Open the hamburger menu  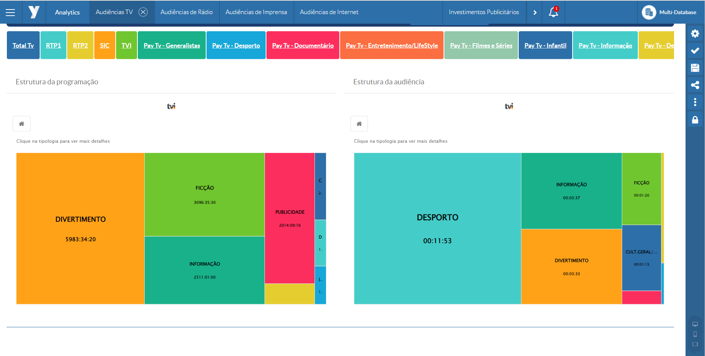10,12
